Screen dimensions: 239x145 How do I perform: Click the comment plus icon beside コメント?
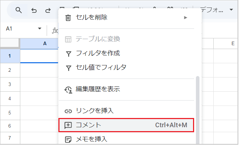(68, 125)
